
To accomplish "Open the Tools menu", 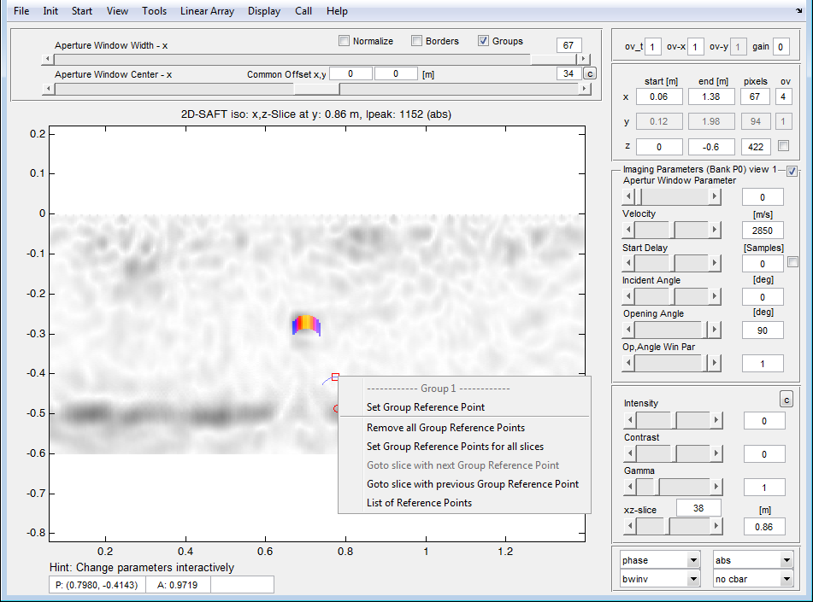I will [155, 11].
